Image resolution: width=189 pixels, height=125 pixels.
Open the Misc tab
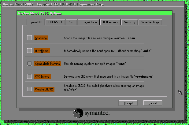[x=71, y=22]
